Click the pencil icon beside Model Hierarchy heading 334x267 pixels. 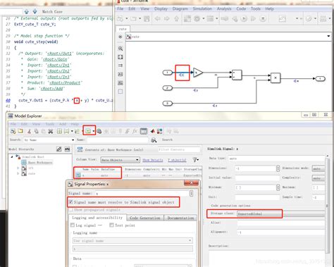click(x=59, y=149)
